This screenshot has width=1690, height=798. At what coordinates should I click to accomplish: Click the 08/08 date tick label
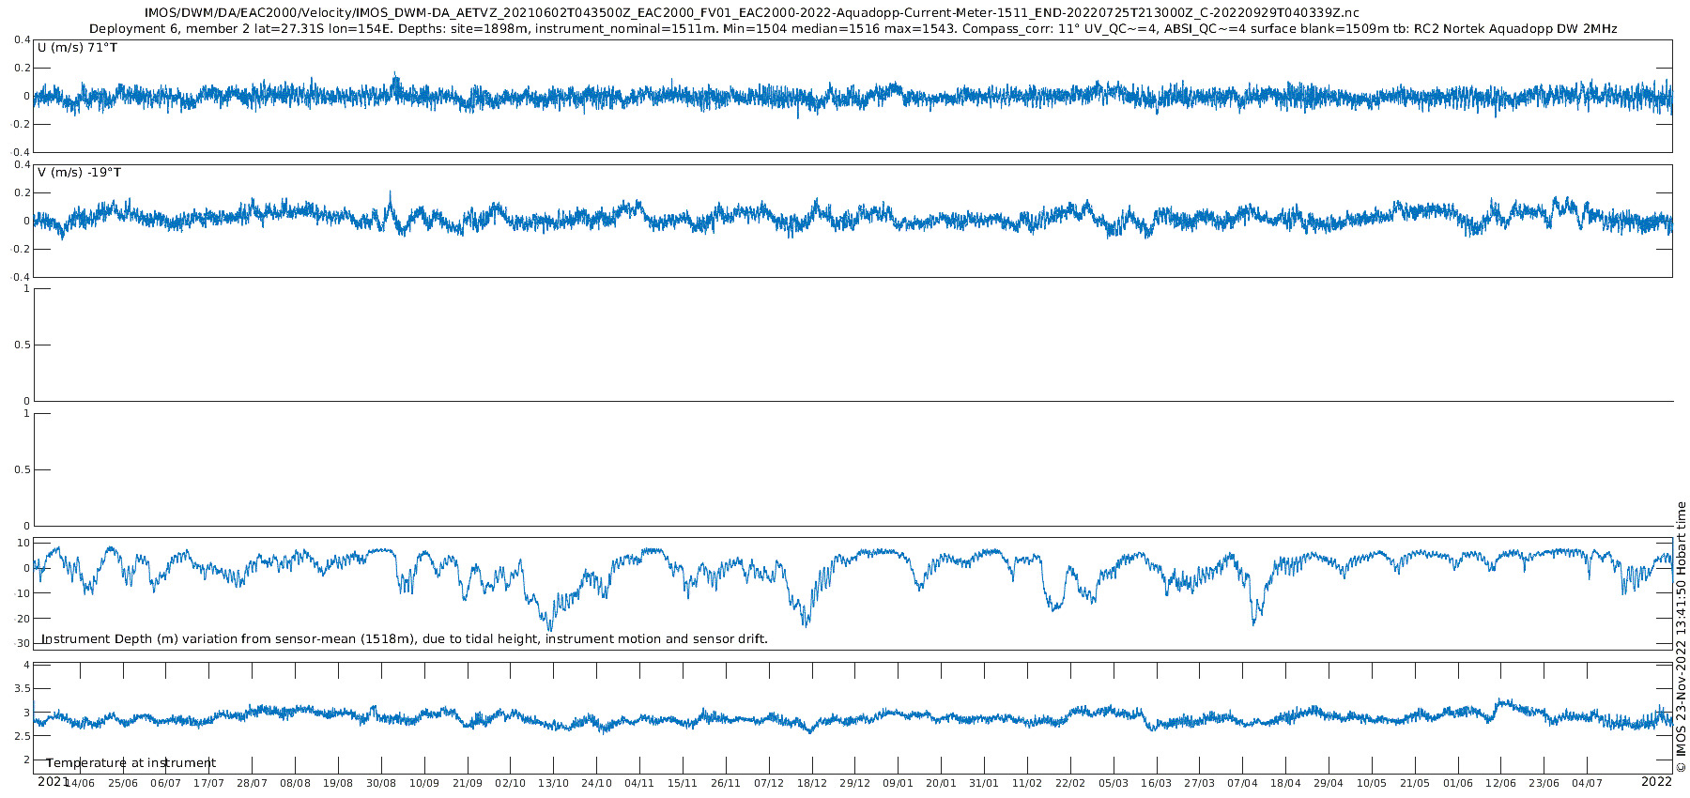[x=295, y=783]
